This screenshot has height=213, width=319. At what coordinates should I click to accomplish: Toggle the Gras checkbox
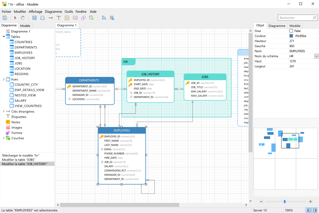pos(291,31)
